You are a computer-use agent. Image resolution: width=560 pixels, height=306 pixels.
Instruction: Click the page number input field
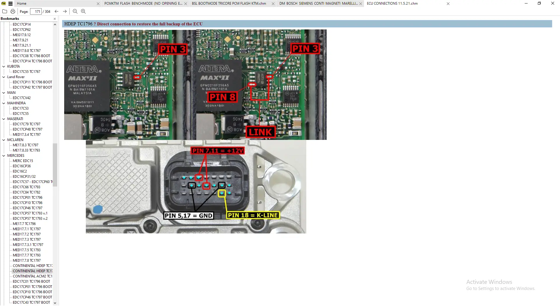[36, 12]
